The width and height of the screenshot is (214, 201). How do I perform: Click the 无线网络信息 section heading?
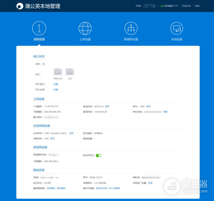[42, 126]
